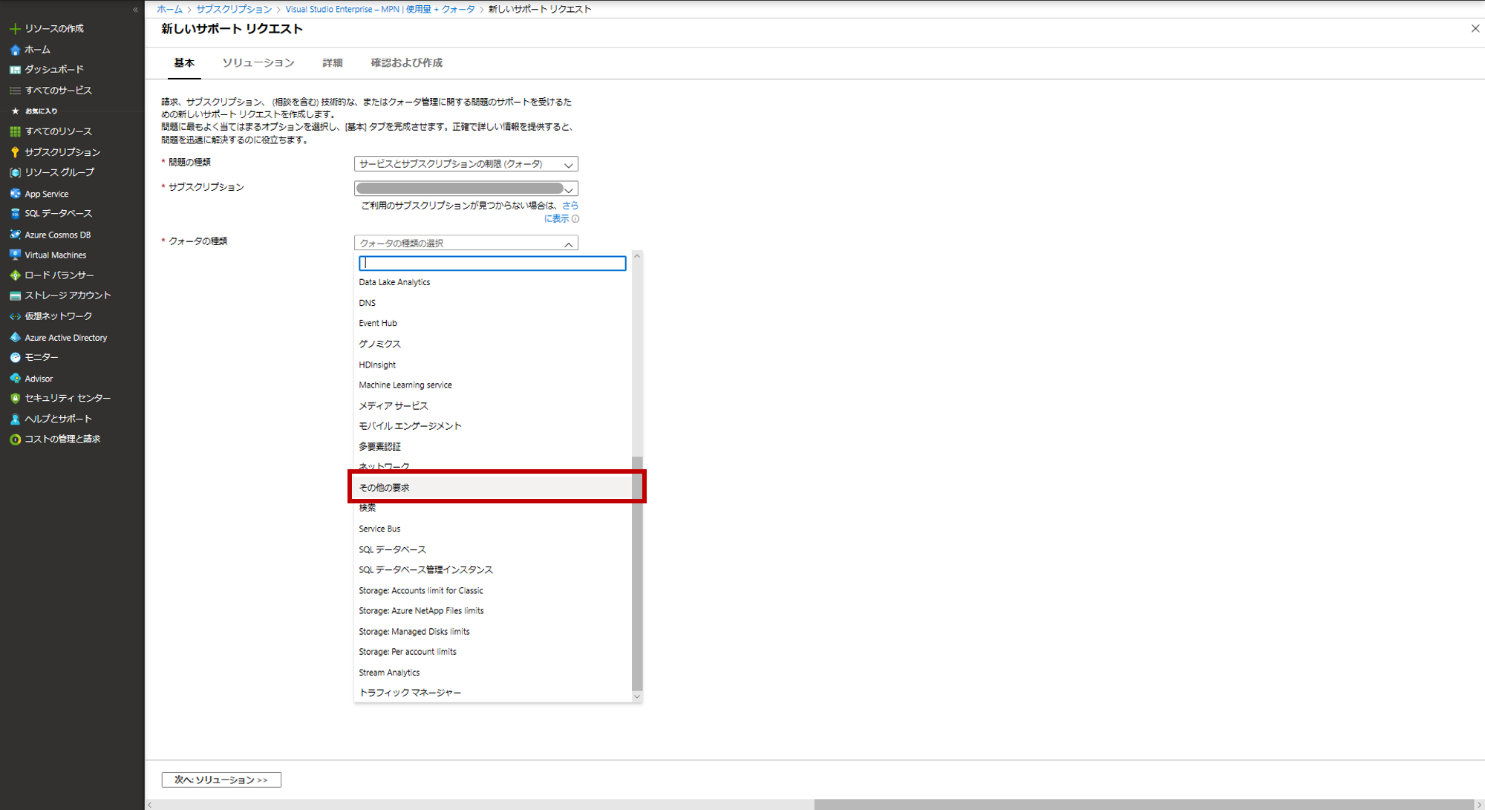Switch to the ソリューション tab
The image size is (1485, 810).
(x=258, y=63)
